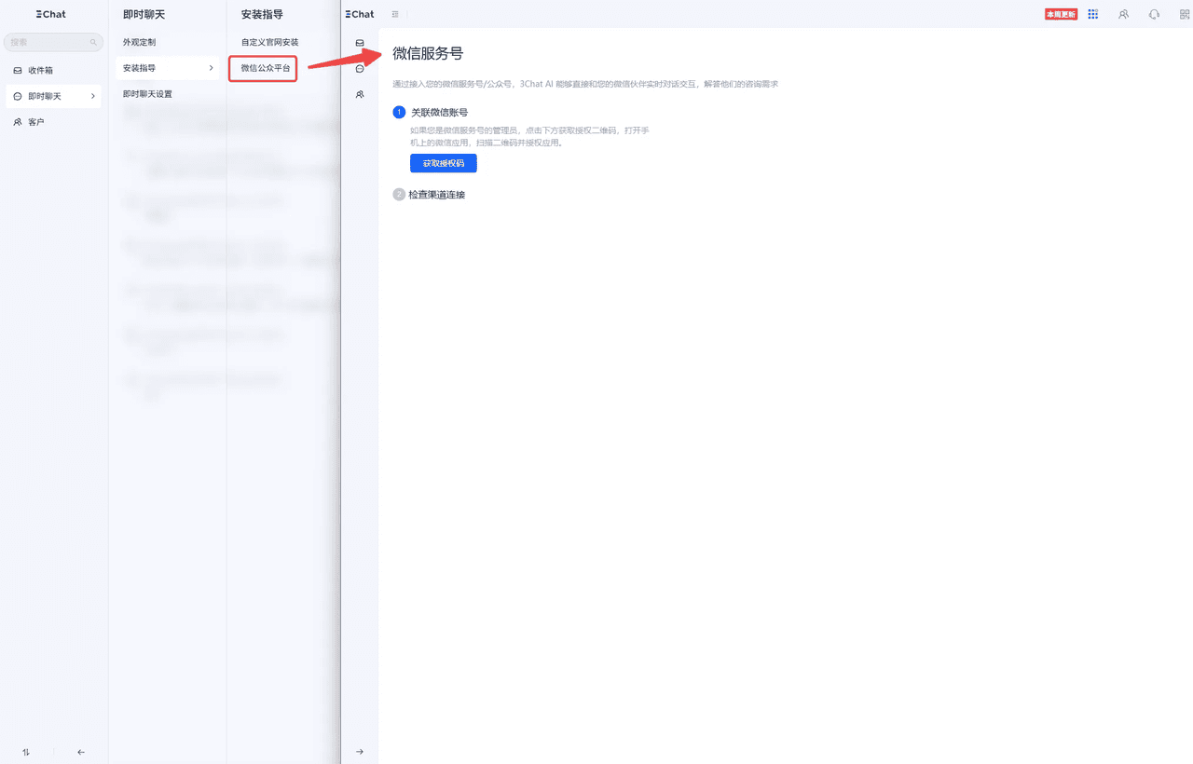The image size is (1193, 764).
Task: Open the team members icon in top bar
Action: (1124, 14)
